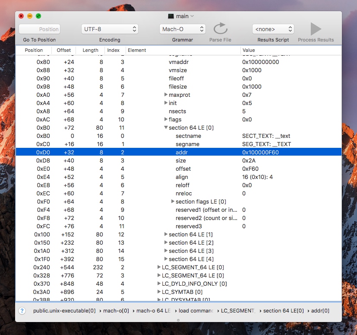
Task: Expand section 64 LE [1]
Action: [166, 234]
